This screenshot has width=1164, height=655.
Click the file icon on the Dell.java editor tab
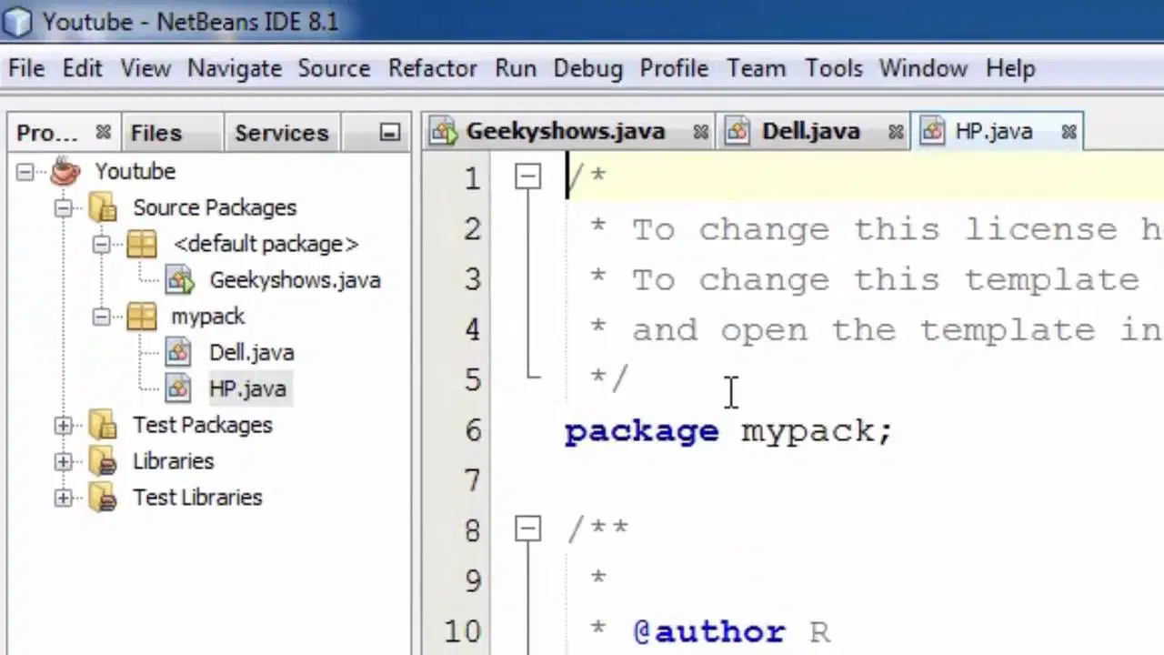pyautogui.click(x=738, y=132)
